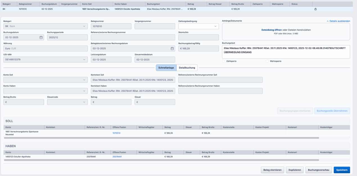Open the Buchungsvorschau
Image resolution: width=357 pixels, height=176 pixels.
(x=318, y=170)
